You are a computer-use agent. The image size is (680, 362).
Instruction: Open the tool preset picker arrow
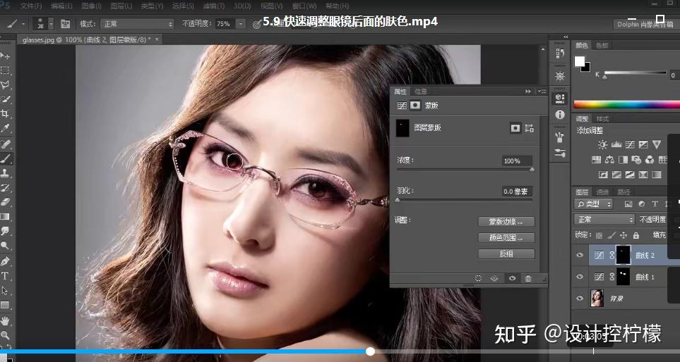[23, 24]
